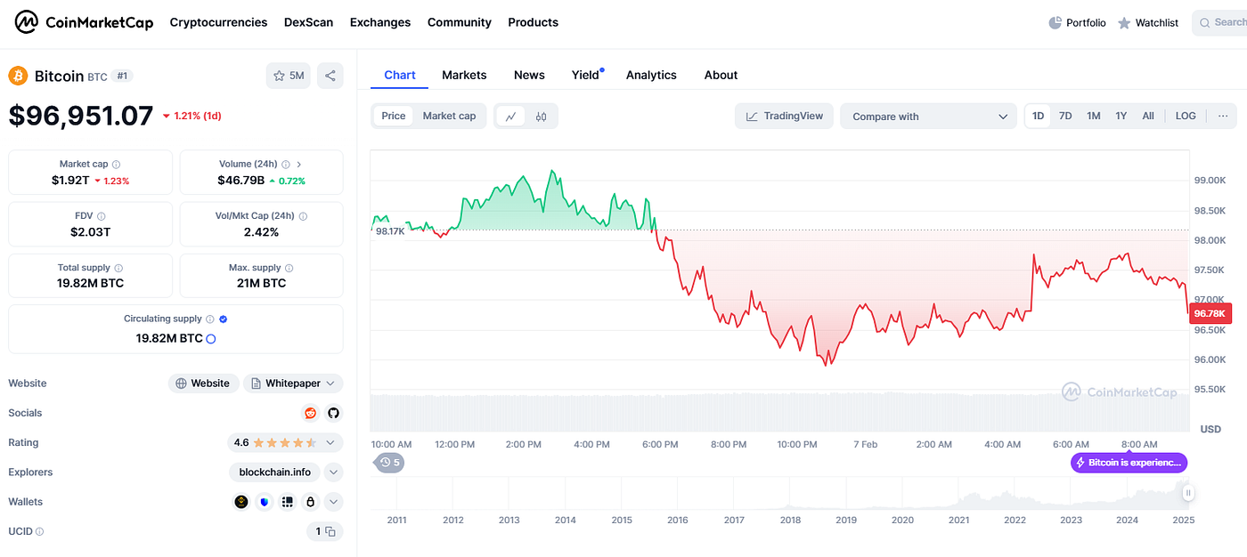
Task: Click the lock-shaped wallet icon
Action: (x=310, y=502)
